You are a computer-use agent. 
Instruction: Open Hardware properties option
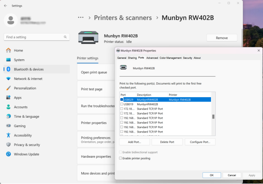[96, 157]
